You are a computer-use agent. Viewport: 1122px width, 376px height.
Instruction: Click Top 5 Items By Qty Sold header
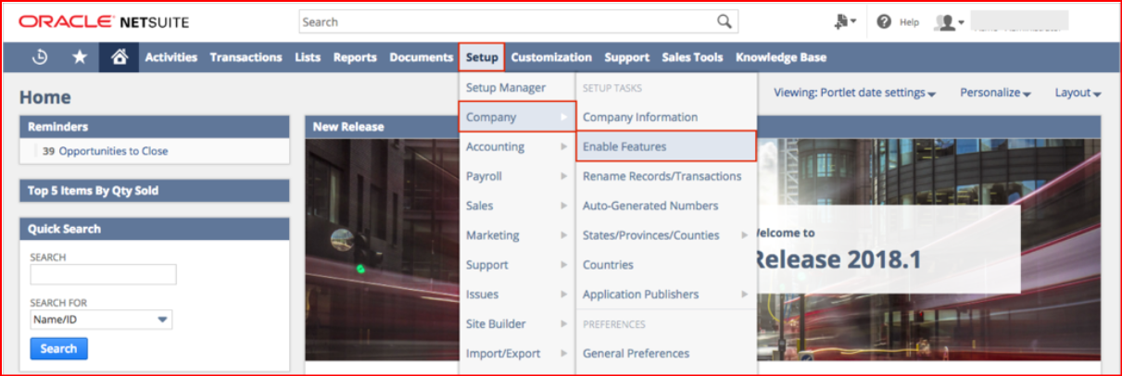pos(154,191)
